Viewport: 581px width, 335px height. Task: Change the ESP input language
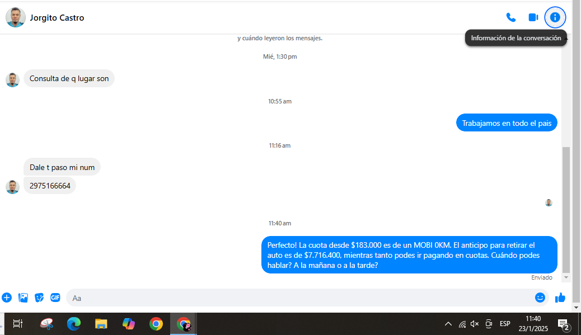coord(505,324)
